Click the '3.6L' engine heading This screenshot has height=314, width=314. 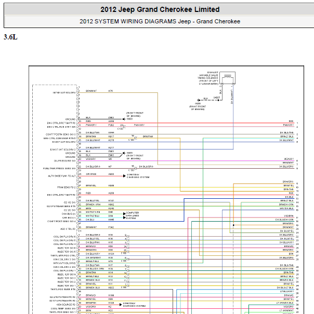pyautogui.click(x=10, y=37)
